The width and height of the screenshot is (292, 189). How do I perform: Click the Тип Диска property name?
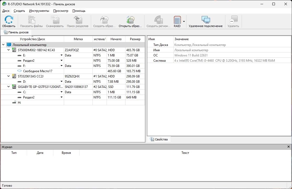click(x=161, y=45)
